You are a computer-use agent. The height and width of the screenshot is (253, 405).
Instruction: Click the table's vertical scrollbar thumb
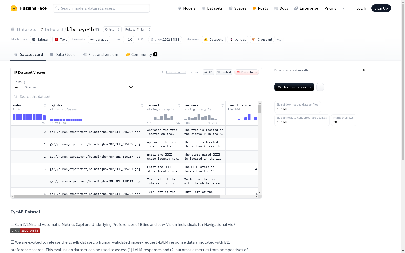click(x=260, y=109)
